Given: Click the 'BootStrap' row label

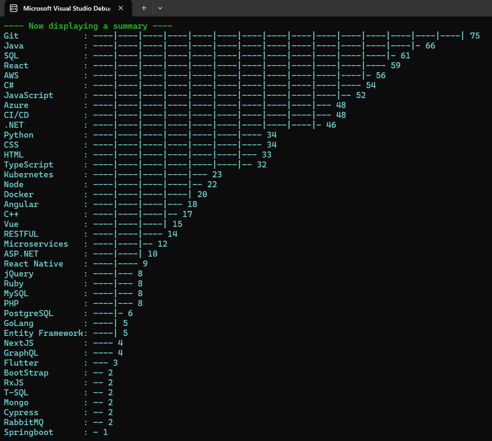Looking at the screenshot, I should 26,373.
